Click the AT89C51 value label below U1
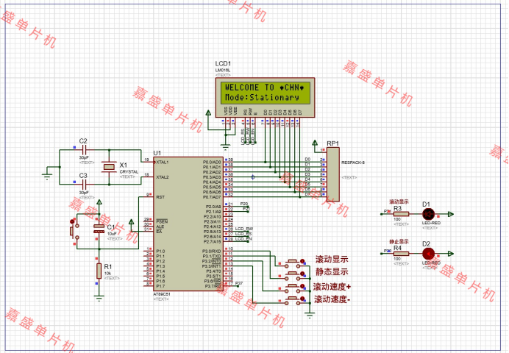Screen dimensions: 509x353 162,294
